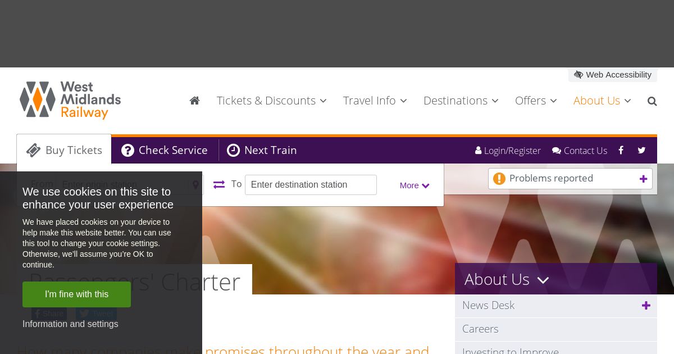This screenshot has height=354, width=674.
Task: Open cookie Information and settings
Action: point(70,324)
